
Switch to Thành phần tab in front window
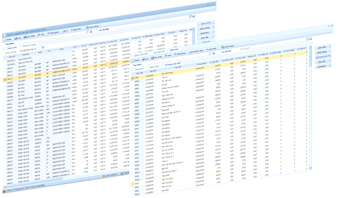pyautogui.click(x=154, y=67)
